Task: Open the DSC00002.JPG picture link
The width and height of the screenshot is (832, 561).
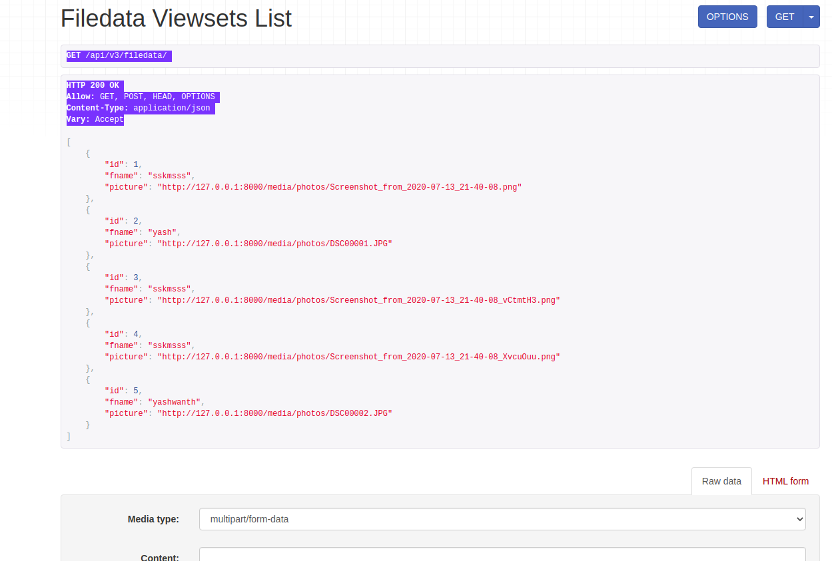Action: (274, 413)
